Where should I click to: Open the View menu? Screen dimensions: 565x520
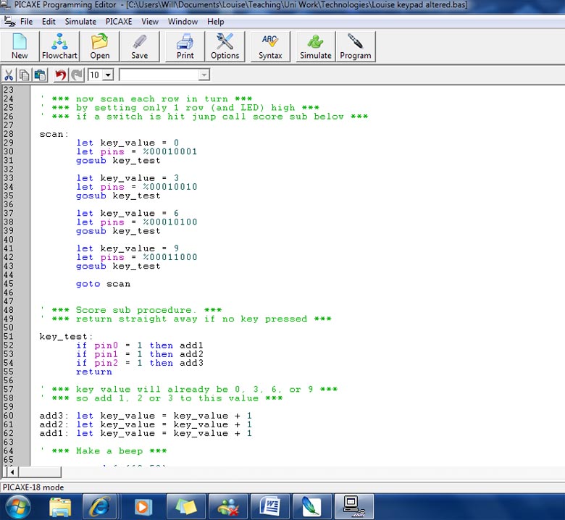click(150, 22)
